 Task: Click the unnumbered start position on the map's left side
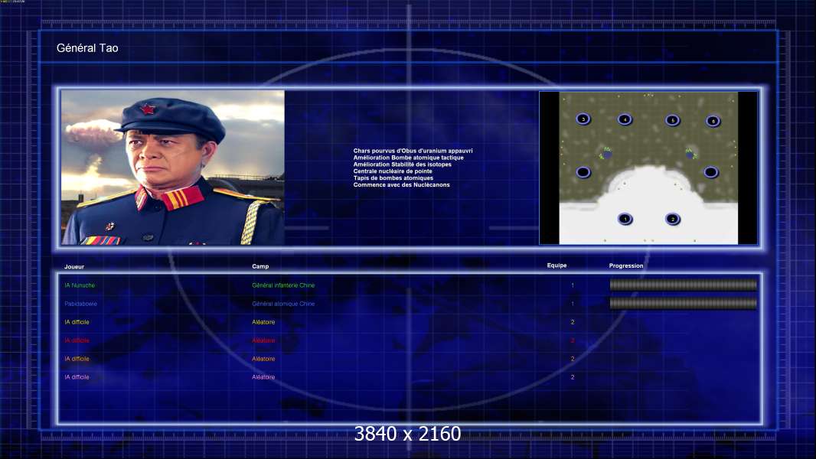tap(583, 172)
